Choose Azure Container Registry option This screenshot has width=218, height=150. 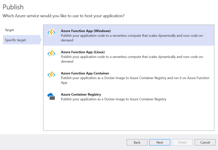click(81, 94)
